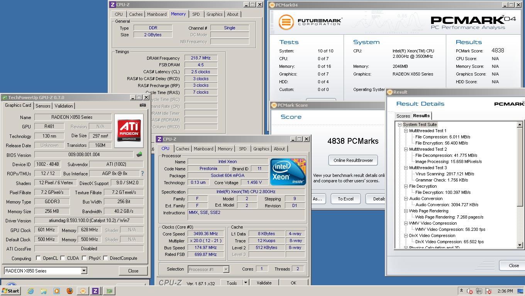
Task: Open Windows Explorer from the taskbar
Action: (44, 291)
